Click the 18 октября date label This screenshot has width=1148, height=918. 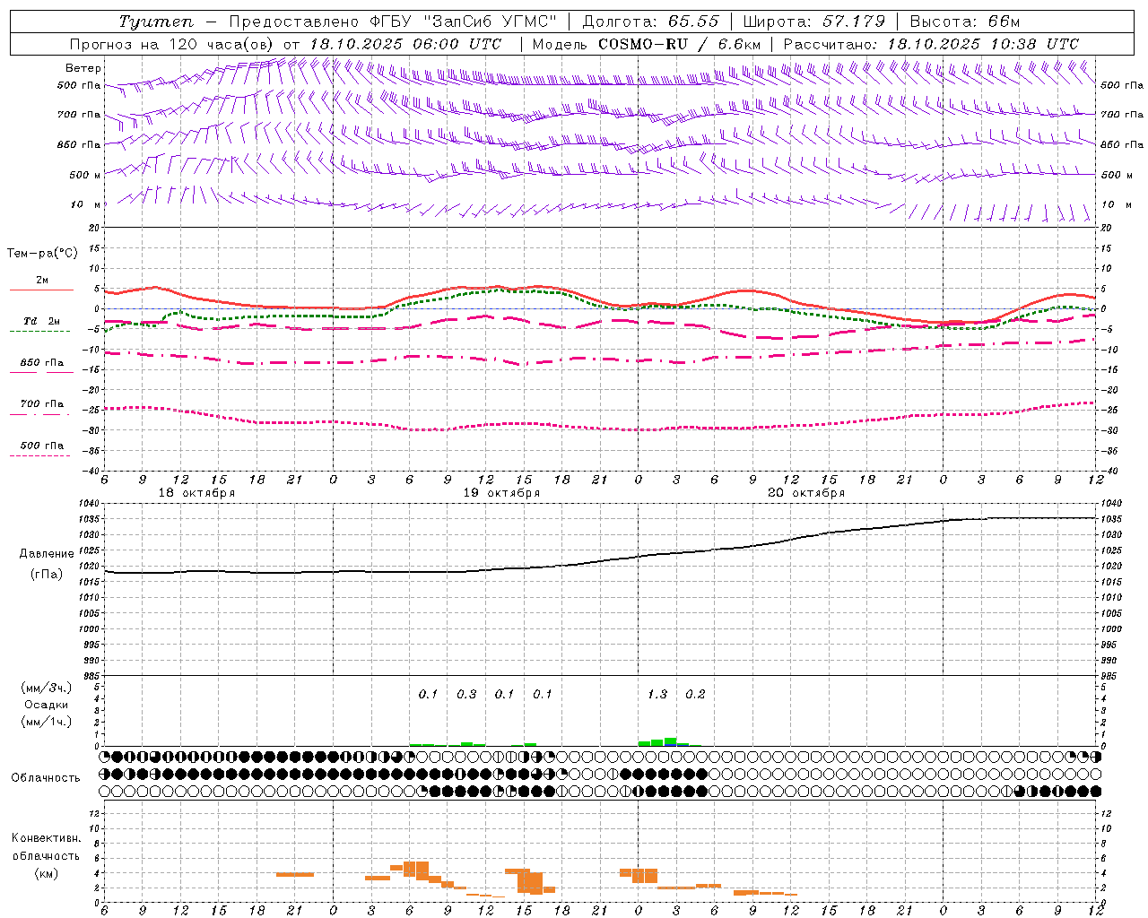pyautogui.click(x=196, y=493)
